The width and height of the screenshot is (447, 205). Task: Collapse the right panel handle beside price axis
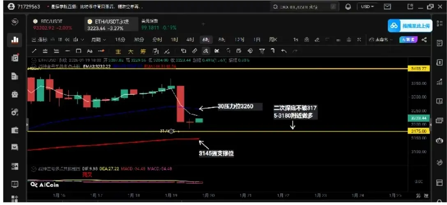tap(431, 124)
